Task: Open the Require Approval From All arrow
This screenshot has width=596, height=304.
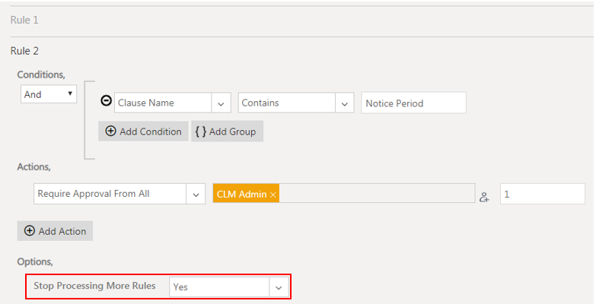Action: coord(196,194)
